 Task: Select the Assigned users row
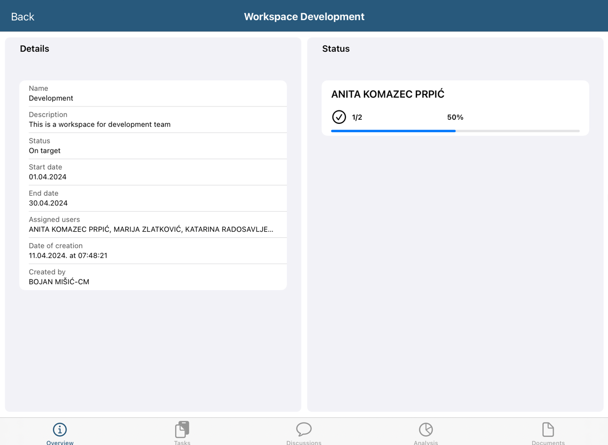pyautogui.click(x=153, y=225)
